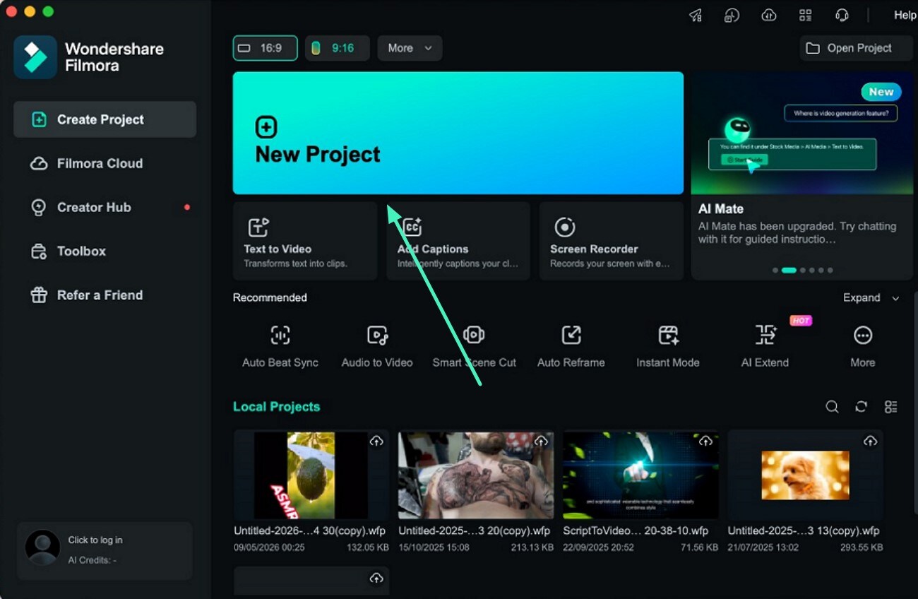Select the active banner carousel dot

(789, 270)
